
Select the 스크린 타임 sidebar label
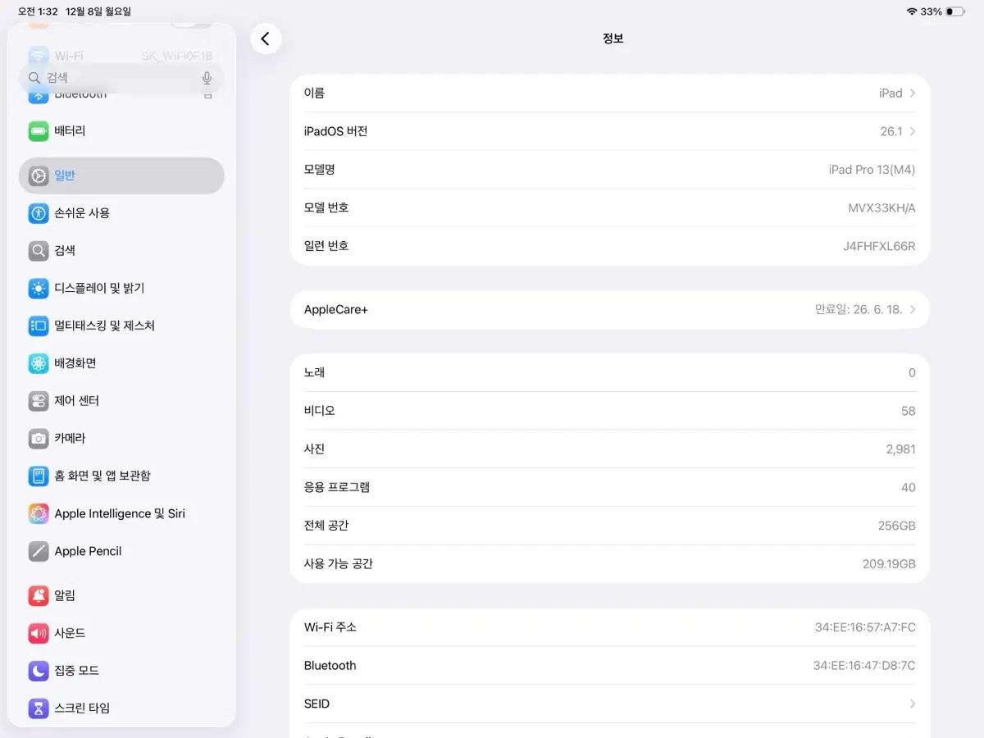tap(82, 708)
